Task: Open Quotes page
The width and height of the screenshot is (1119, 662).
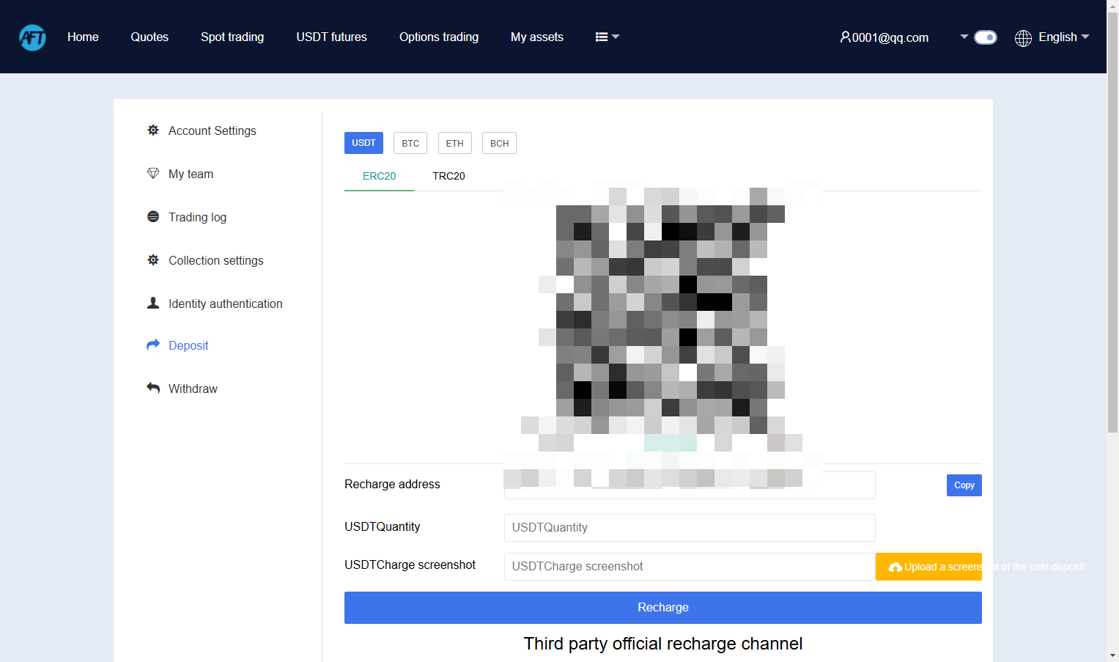Action: click(149, 37)
